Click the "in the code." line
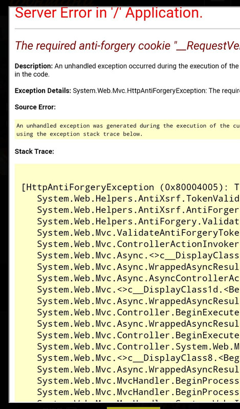 point(32,74)
